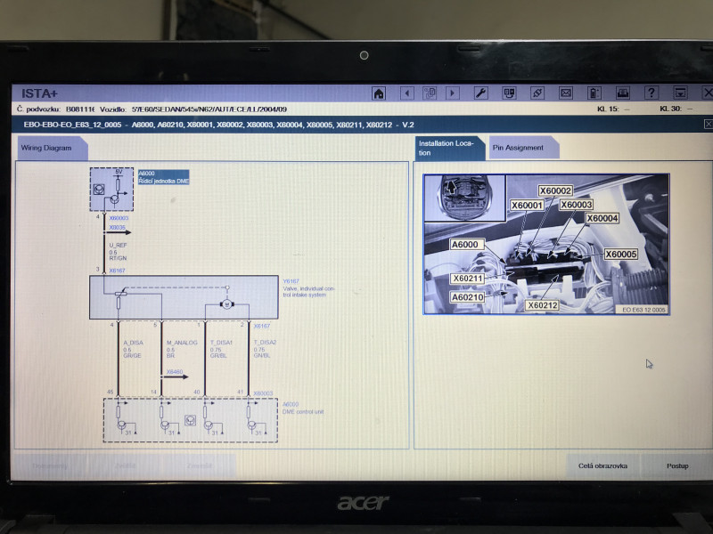Image resolution: width=713 pixels, height=534 pixels.
Task: Click the X60003 label in location image
Action: 576,205
